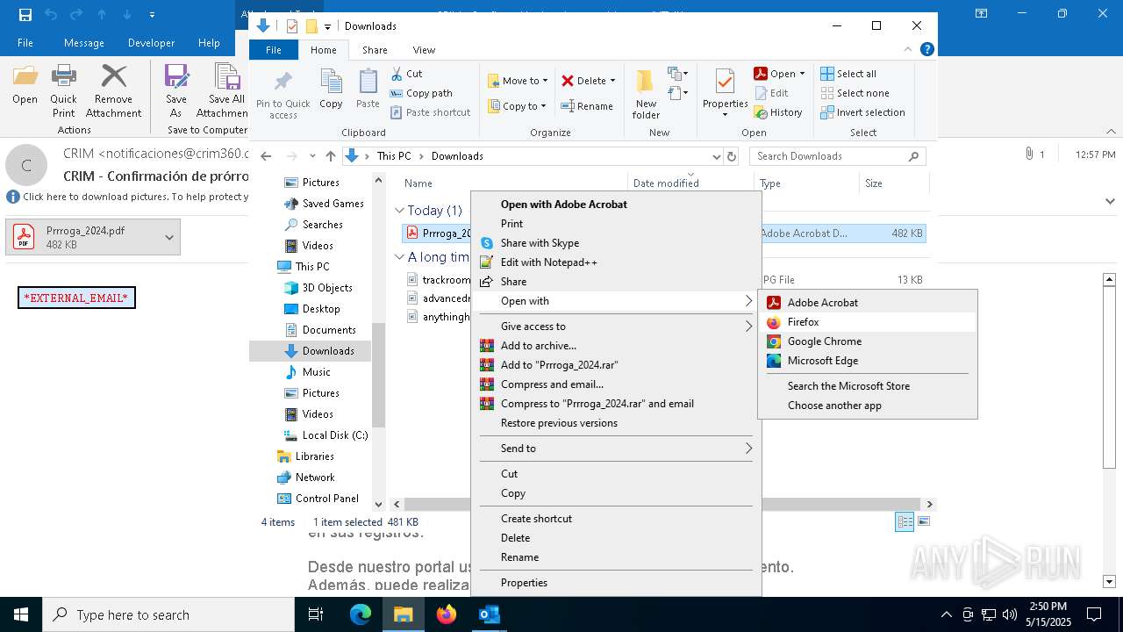Click Invert selection in ribbon
This screenshot has height=632, width=1123.
pyautogui.click(x=862, y=112)
